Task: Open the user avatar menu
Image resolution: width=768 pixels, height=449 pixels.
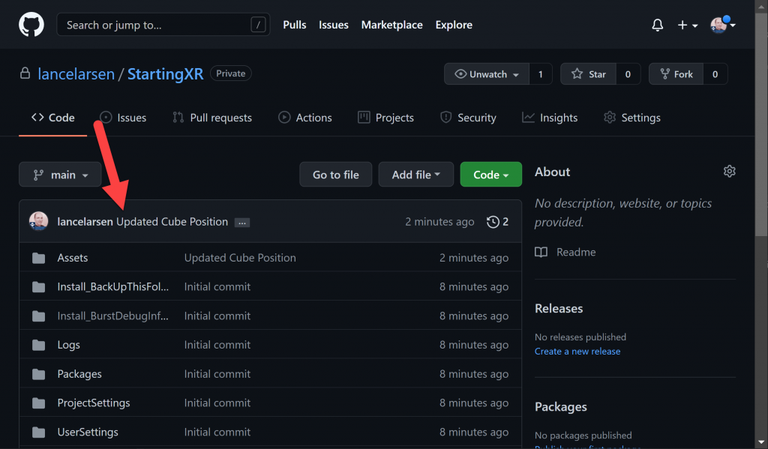Action: [722, 25]
